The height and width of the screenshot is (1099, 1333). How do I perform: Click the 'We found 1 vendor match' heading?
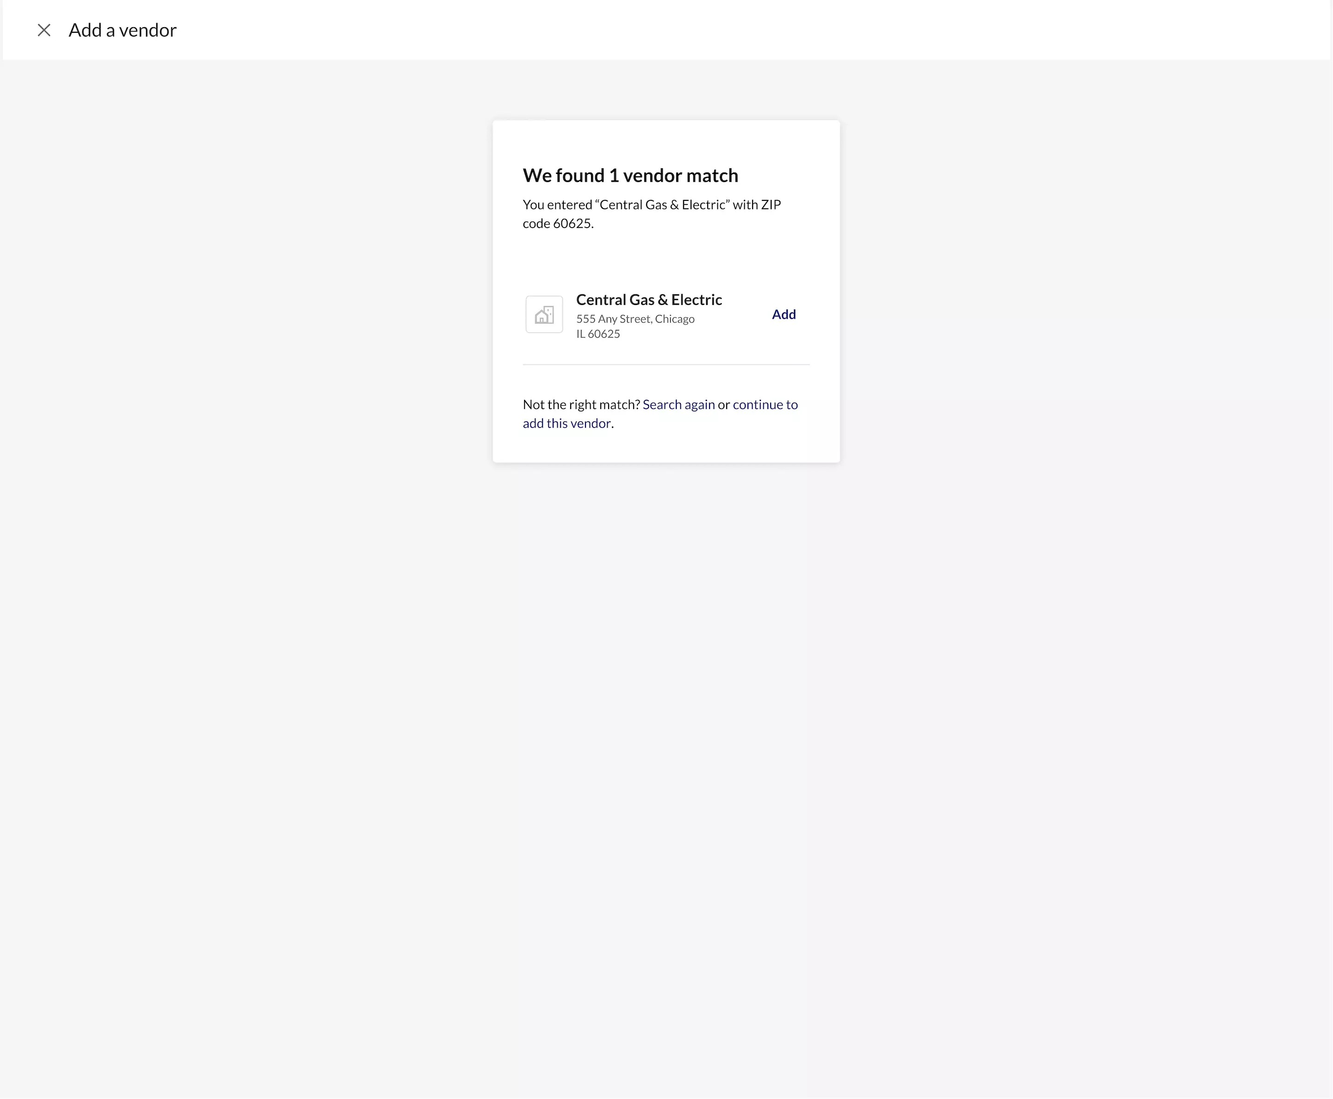(x=630, y=175)
